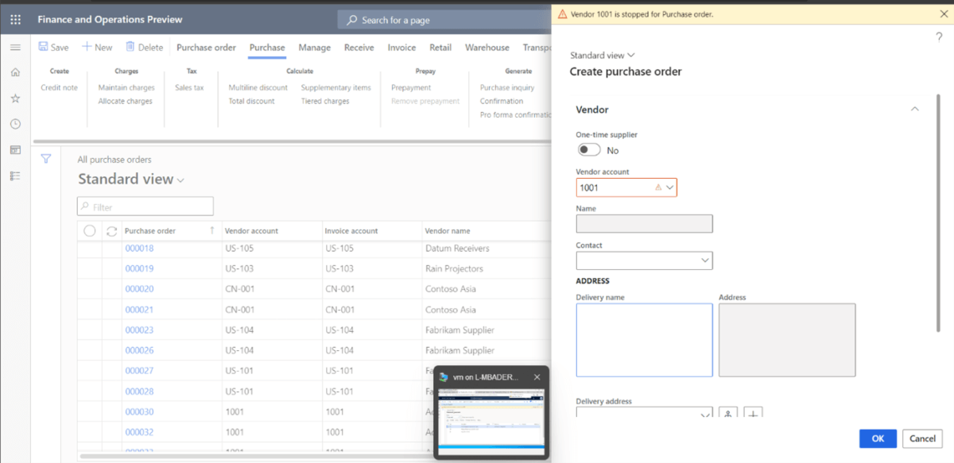Close the vm taskbar preview popup
Viewport: 954px width, 463px height.
click(x=537, y=377)
